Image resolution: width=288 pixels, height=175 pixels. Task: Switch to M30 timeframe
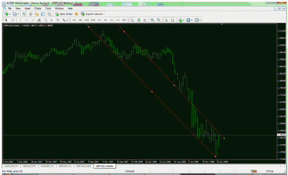tap(93, 20)
